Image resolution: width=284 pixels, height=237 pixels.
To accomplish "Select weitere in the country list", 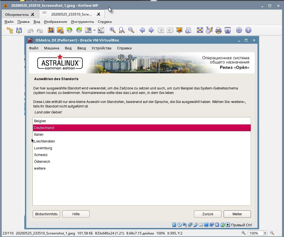I will (142, 168).
